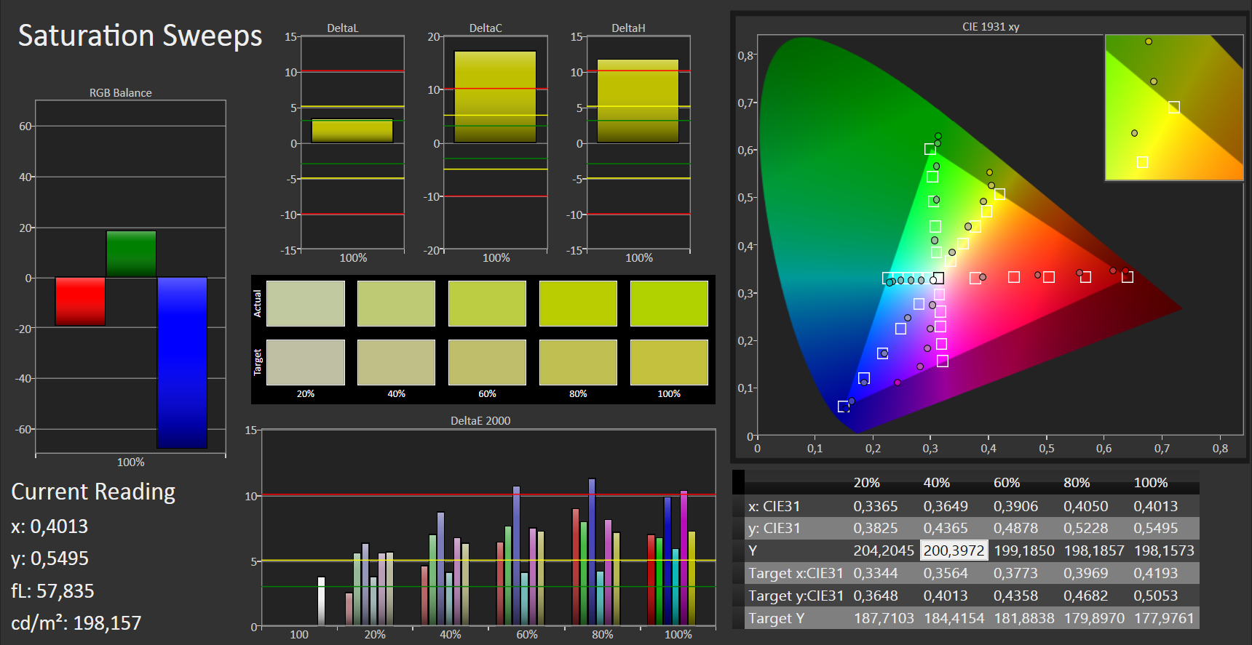The height and width of the screenshot is (645, 1252).
Task: Click the 20% column header in data table
Action: point(866,483)
